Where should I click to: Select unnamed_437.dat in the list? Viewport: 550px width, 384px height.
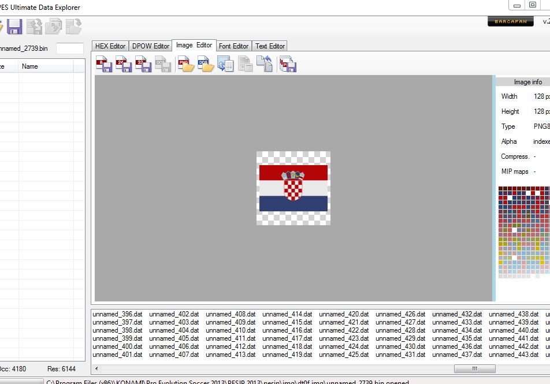tap(457, 355)
